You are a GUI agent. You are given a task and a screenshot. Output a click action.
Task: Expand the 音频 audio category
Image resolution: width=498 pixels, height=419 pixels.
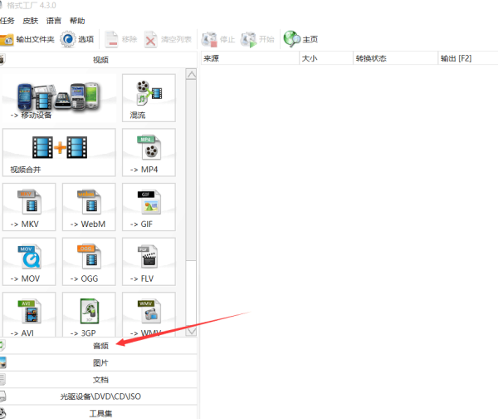[100, 345]
